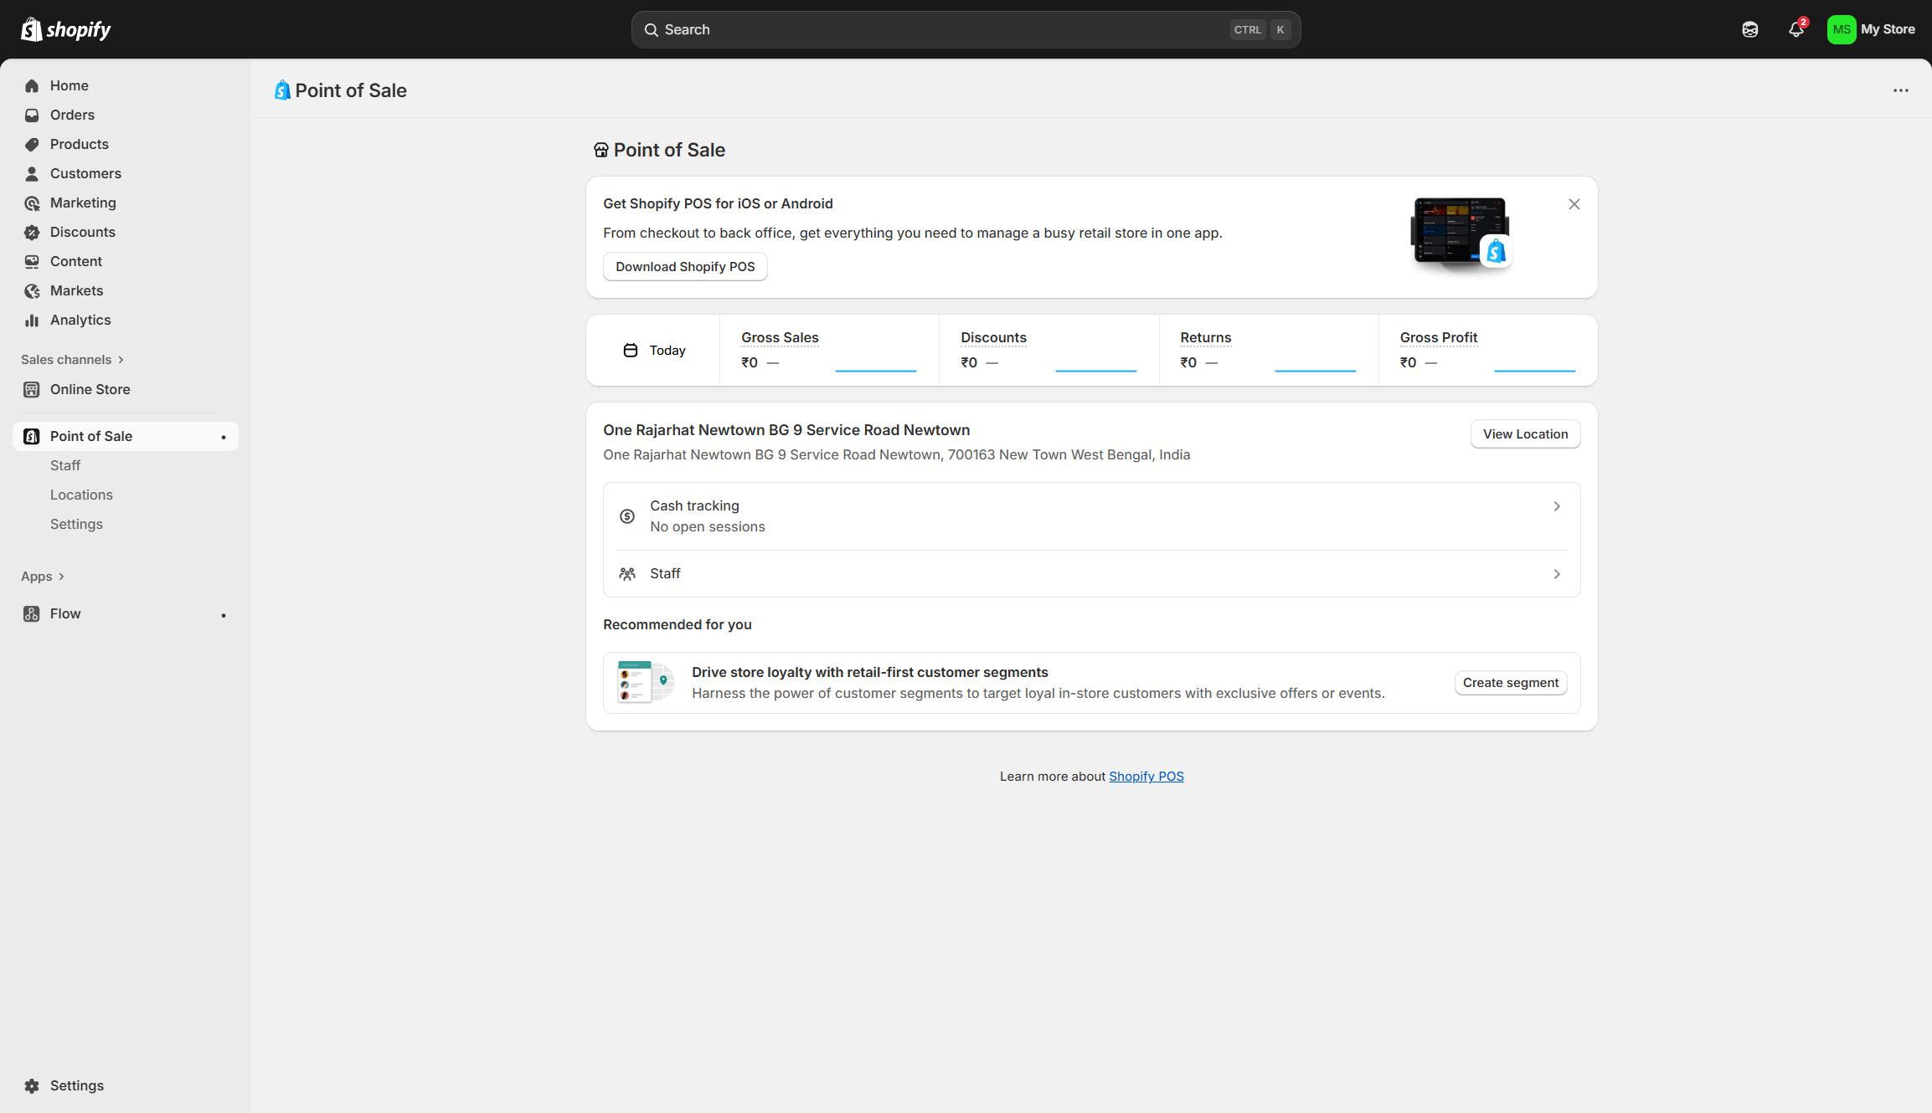This screenshot has height=1113, width=1932.
Task: Open the Point of Sale overflow menu
Action: tap(1900, 90)
